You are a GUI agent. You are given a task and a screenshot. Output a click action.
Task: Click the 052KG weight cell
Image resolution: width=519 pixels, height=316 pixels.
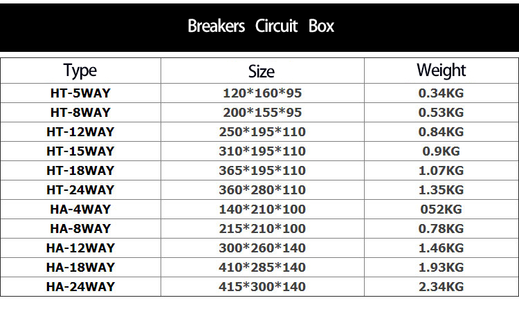coord(441,209)
